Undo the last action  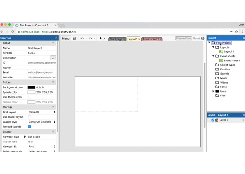point(82,38)
